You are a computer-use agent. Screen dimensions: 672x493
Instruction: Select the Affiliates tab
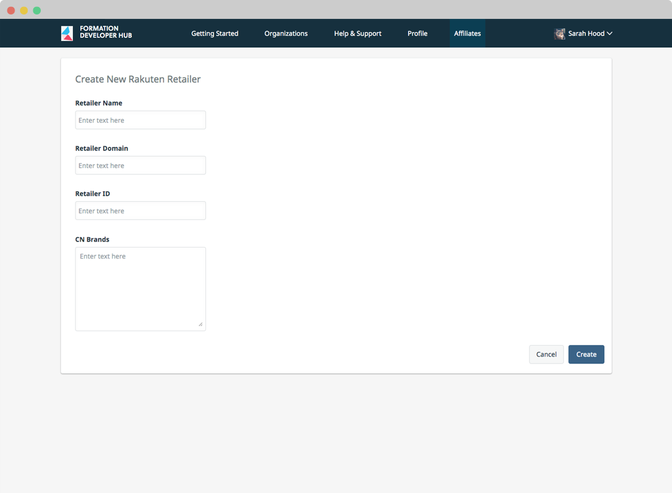(x=467, y=33)
